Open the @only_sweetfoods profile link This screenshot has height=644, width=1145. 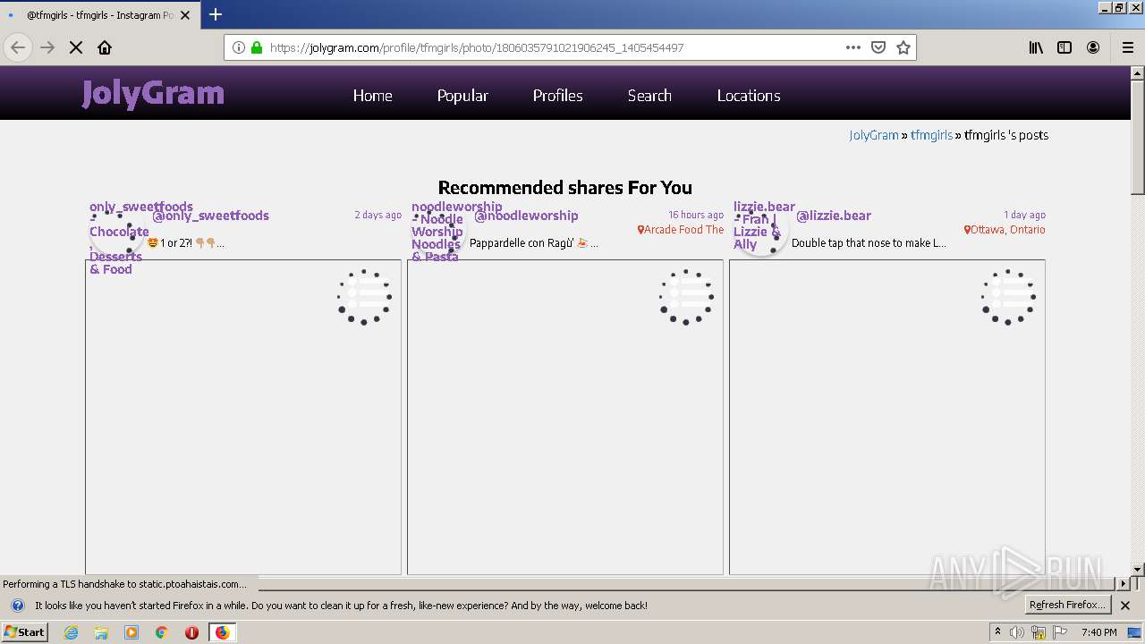point(210,216)
